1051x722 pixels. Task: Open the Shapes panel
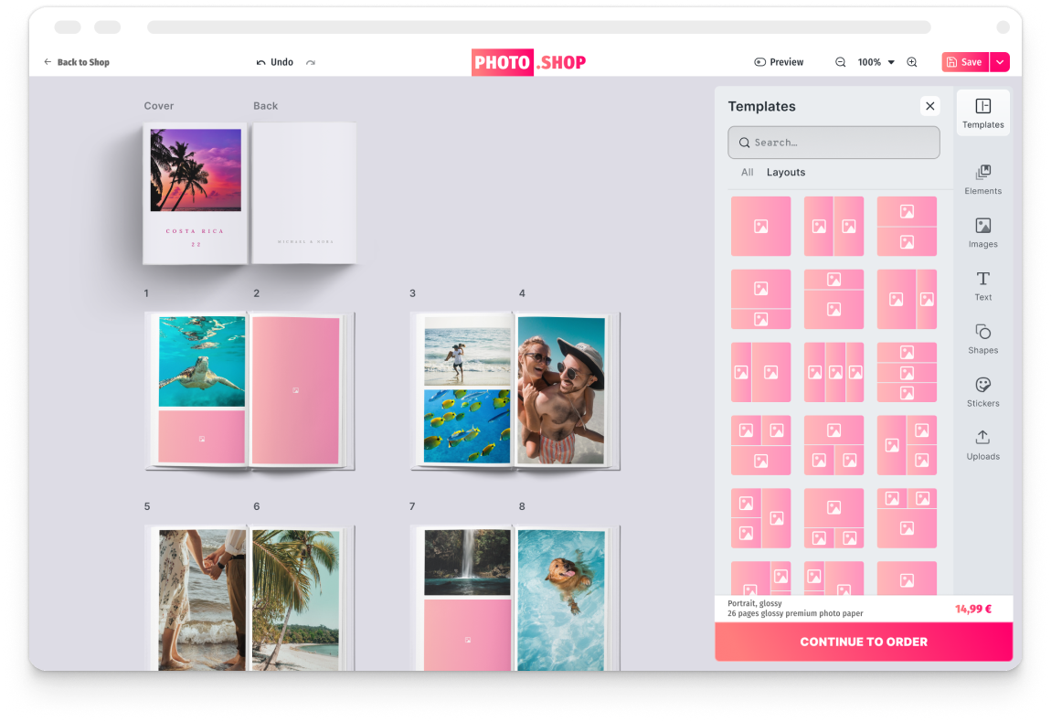pyautogui.click(x=983, y=338)
